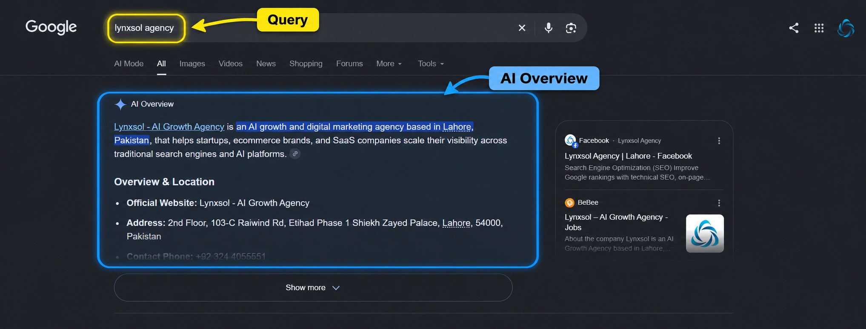The height and width of the screenshot is (329, 866).
Task: Open Lynxsol – AI Growth Agency - Jobs result
Action: (x=616, y=222)
